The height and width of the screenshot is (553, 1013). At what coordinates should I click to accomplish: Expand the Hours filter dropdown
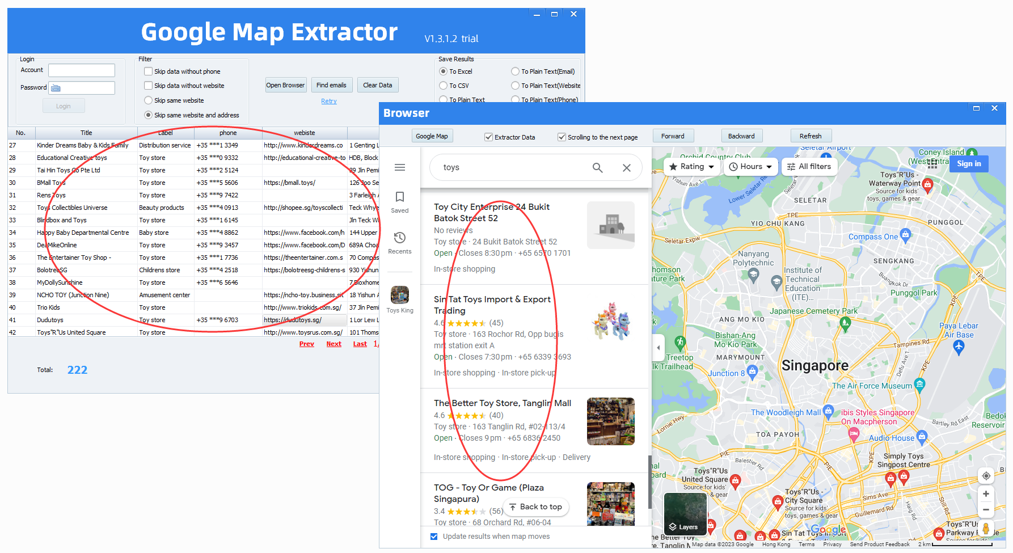(750, 167)
